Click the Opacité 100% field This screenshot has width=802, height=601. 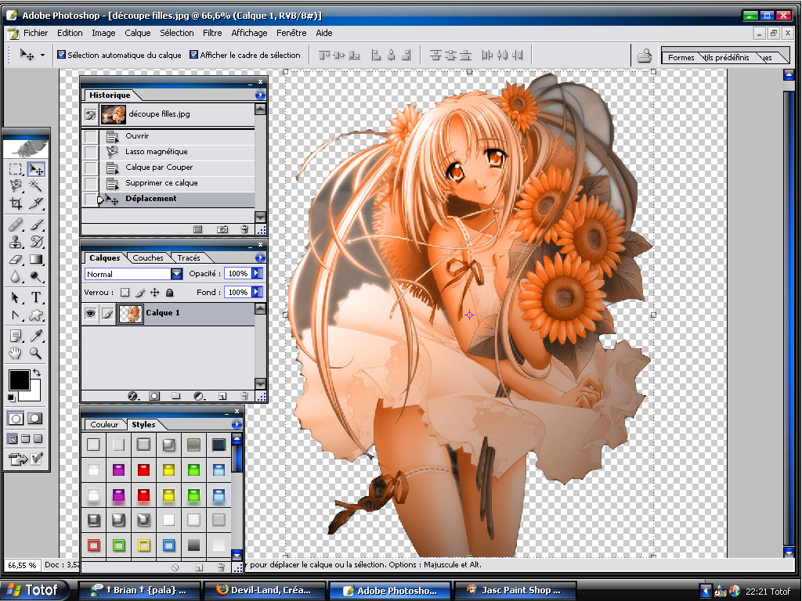(238, 273)
